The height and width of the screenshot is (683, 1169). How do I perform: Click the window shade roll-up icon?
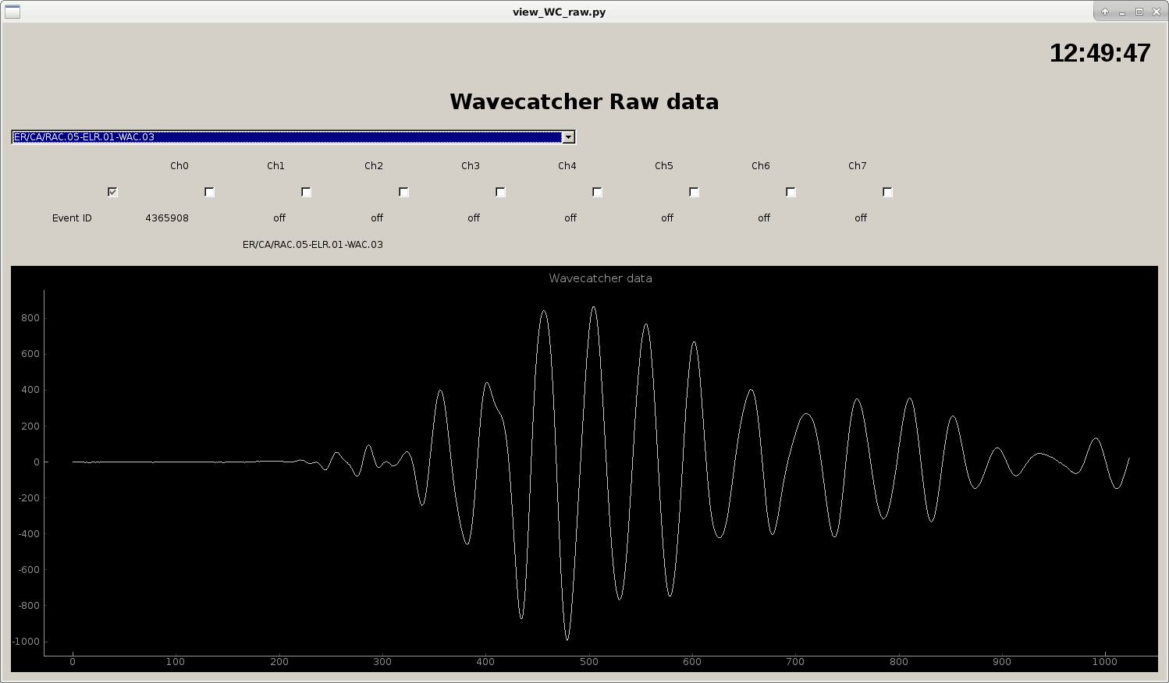[x=1103, y=12]
